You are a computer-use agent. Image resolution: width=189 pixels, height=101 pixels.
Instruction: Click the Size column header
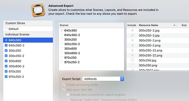click(184, 25)
